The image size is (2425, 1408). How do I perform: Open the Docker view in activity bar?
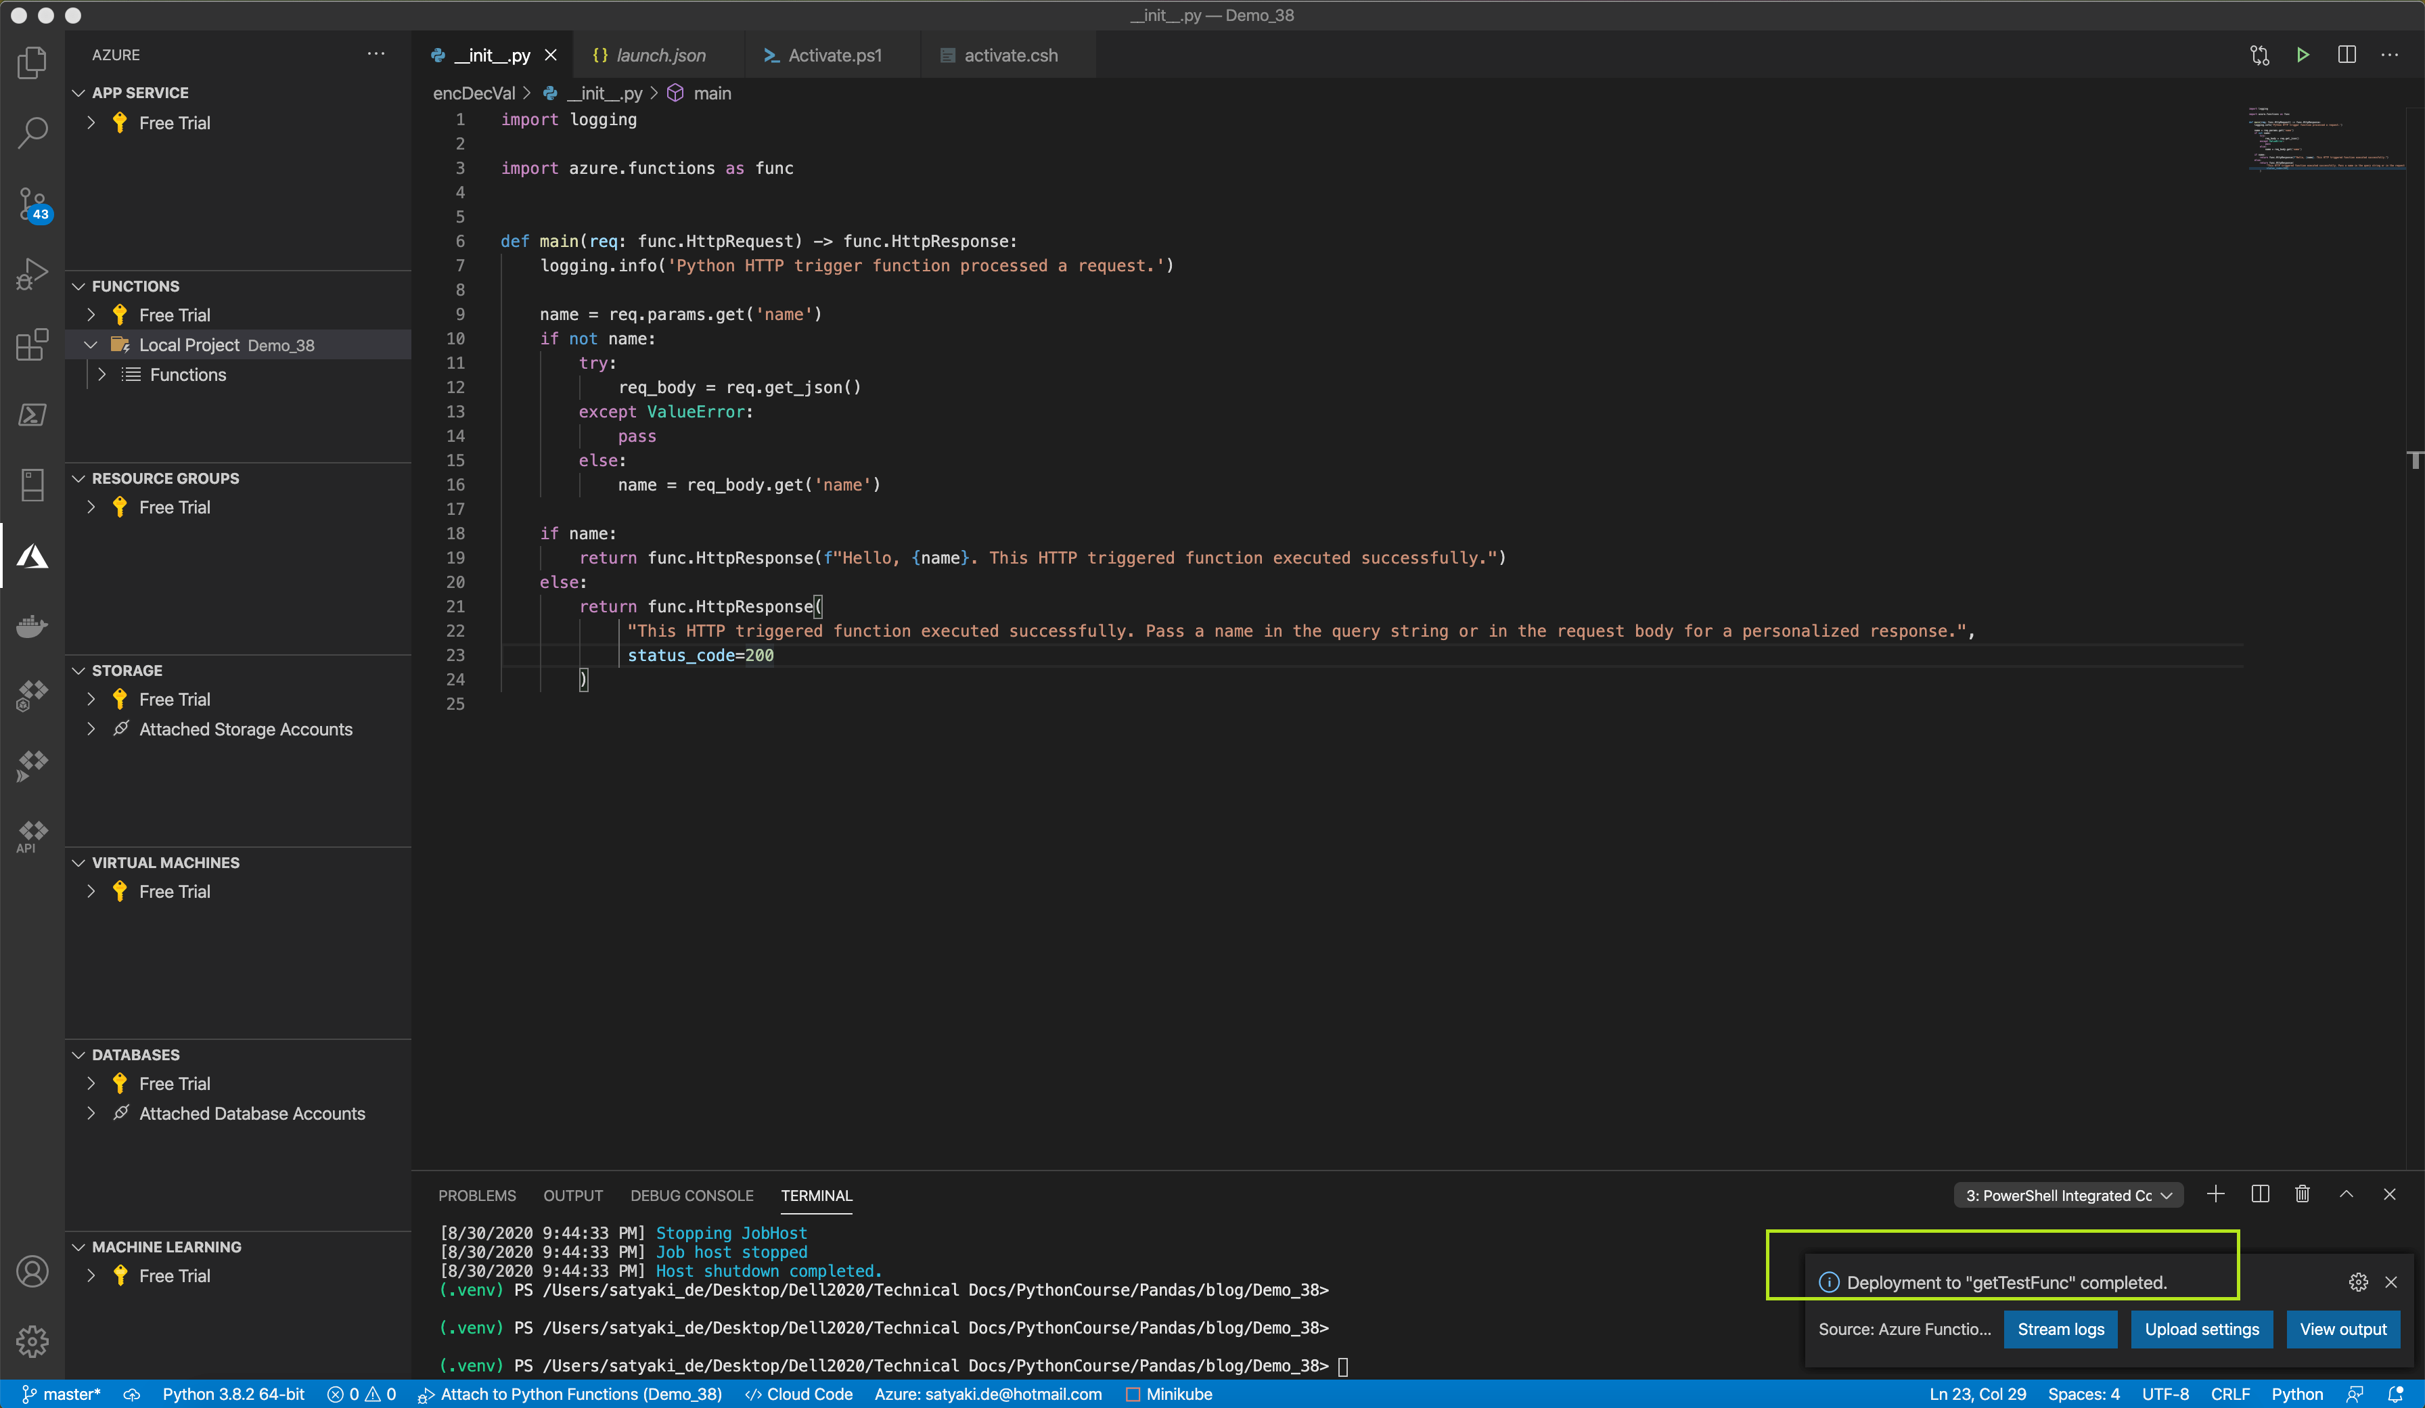[32, 627]
